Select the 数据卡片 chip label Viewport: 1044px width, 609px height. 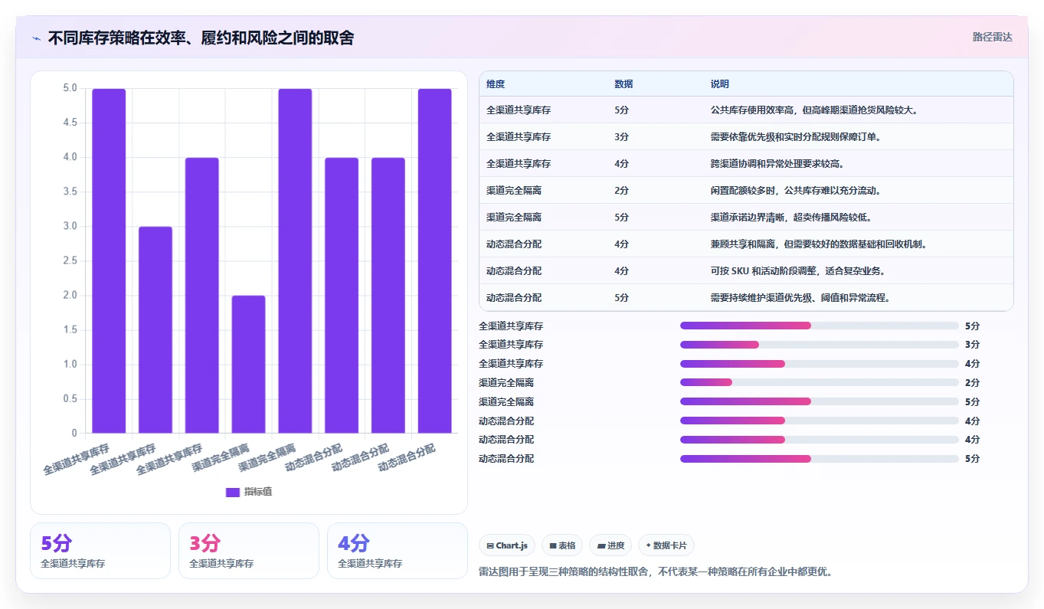click(670, 546)
